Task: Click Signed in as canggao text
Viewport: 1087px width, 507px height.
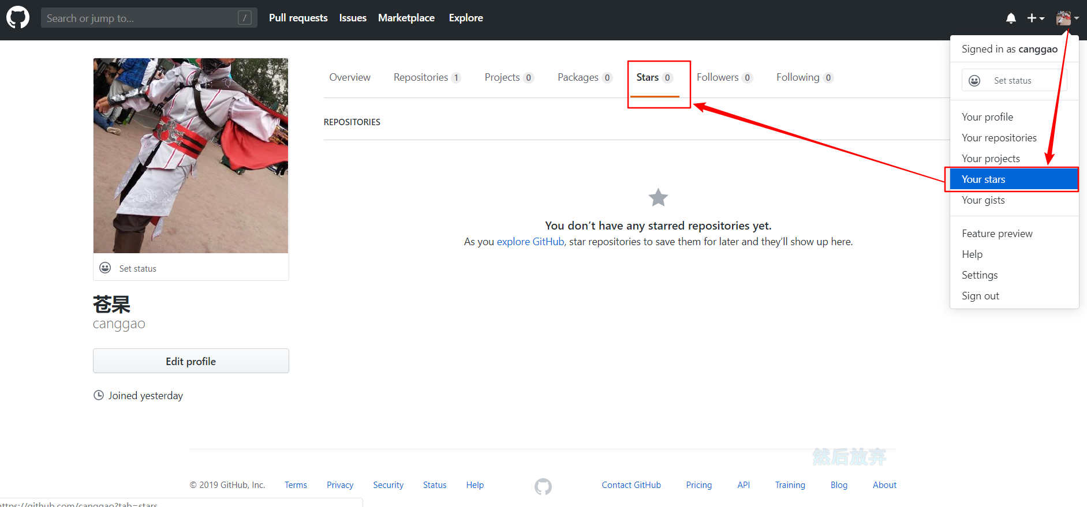Action: pos(1010,49)
